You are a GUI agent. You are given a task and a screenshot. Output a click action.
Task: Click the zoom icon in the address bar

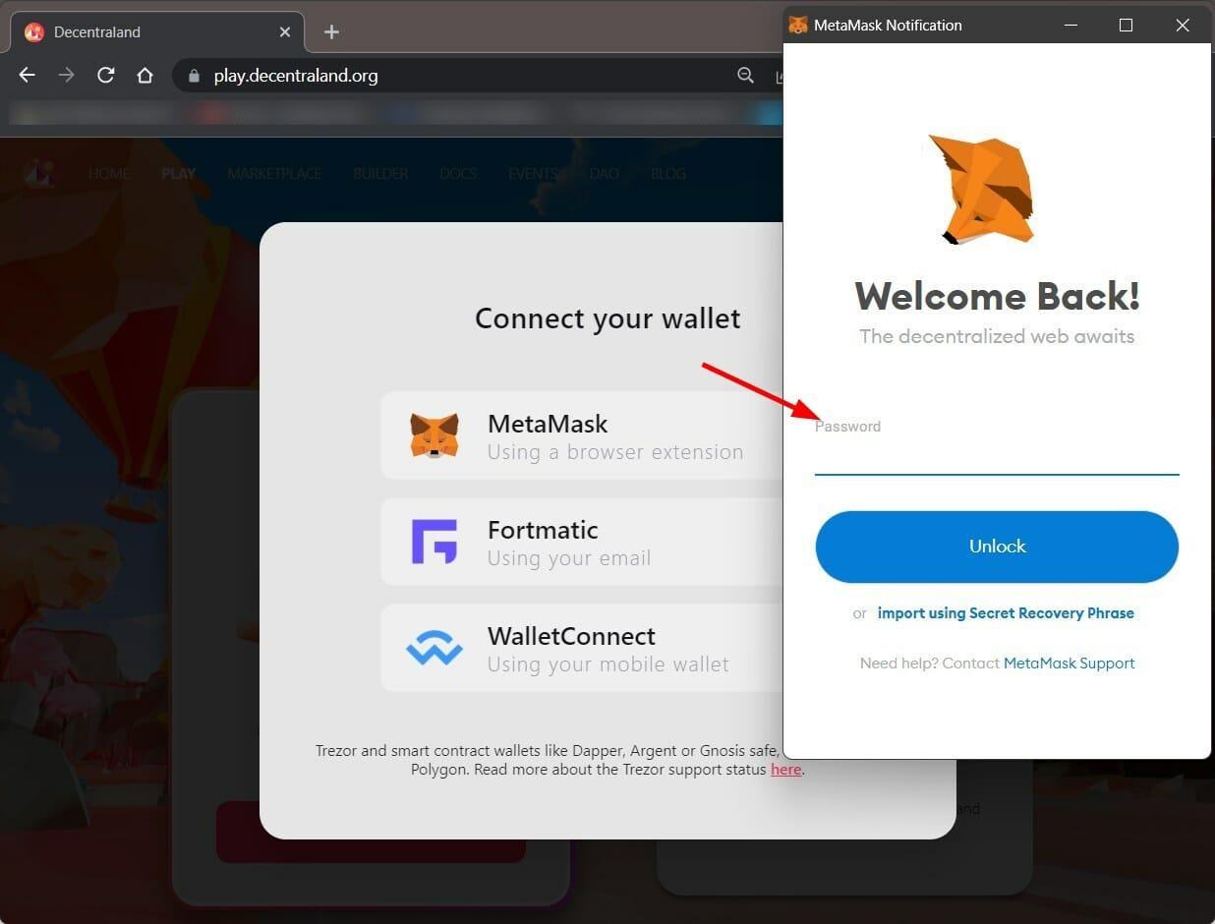coord(745,75)
